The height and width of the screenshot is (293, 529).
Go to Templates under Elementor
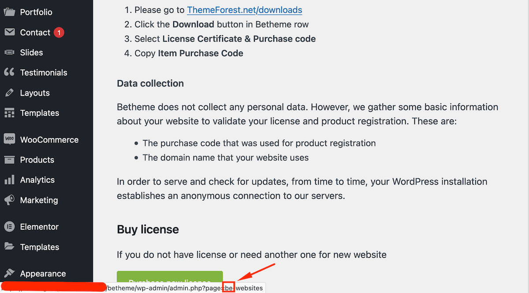pos(39,247)
